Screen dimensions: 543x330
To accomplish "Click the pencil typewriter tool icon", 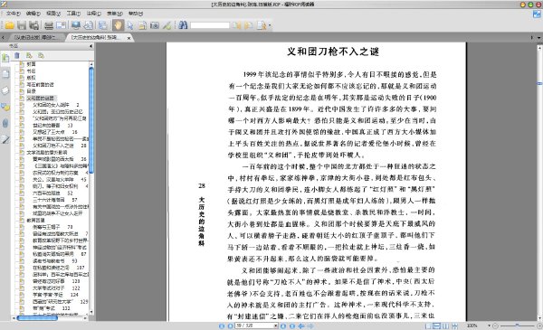I will click(x=167, y=25).
